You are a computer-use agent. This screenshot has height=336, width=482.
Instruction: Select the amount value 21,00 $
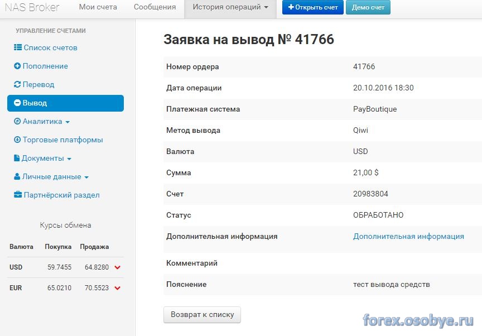[x=366, y=173]
